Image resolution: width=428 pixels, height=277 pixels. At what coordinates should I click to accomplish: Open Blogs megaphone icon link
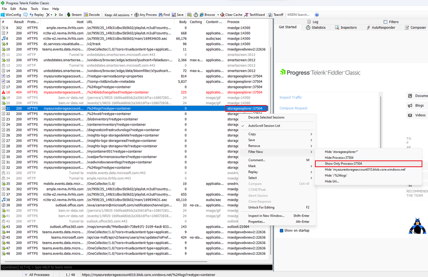coord(410,105)
